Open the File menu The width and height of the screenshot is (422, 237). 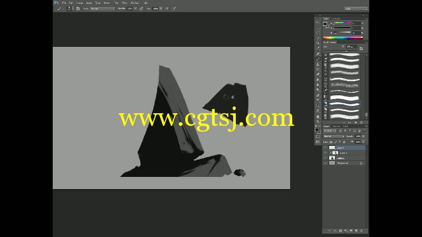[x=64, y=3]
